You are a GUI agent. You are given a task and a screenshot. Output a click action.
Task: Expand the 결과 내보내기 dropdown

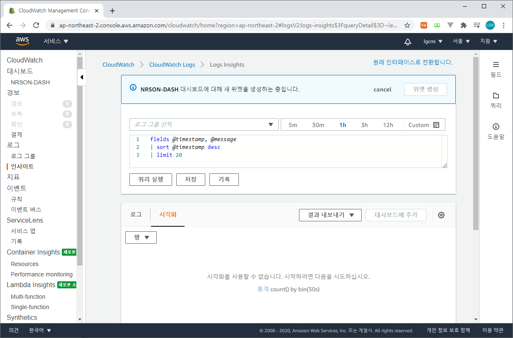click(330, 215)
